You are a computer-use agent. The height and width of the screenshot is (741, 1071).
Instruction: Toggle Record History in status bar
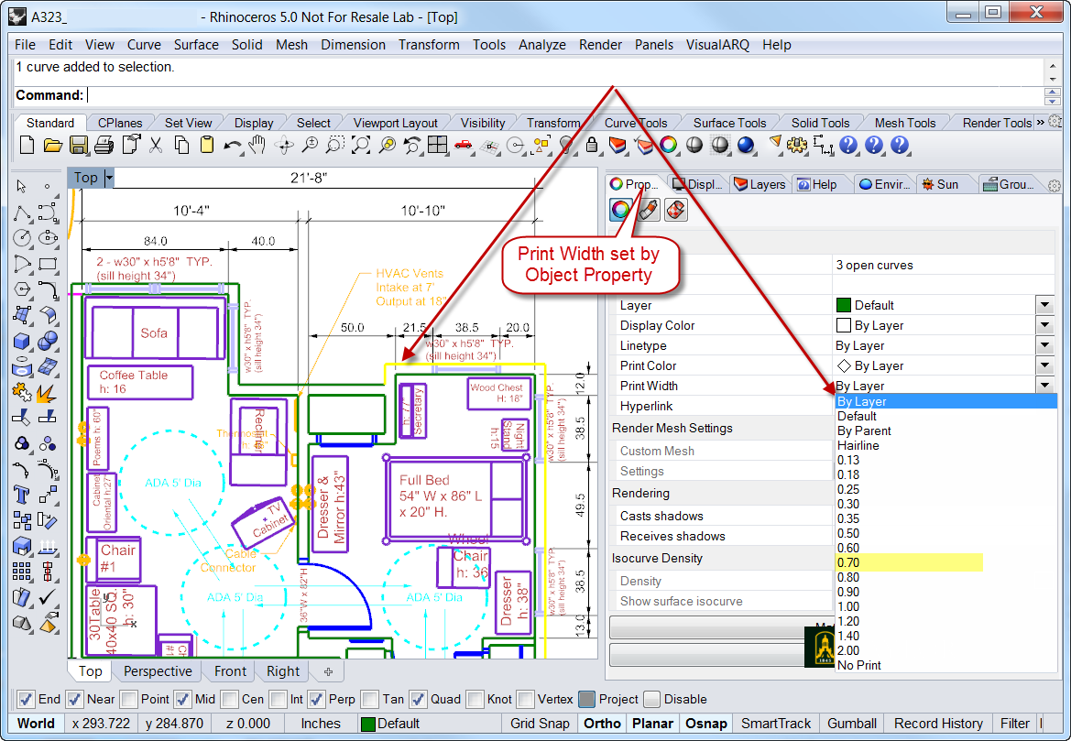point(938,724)
